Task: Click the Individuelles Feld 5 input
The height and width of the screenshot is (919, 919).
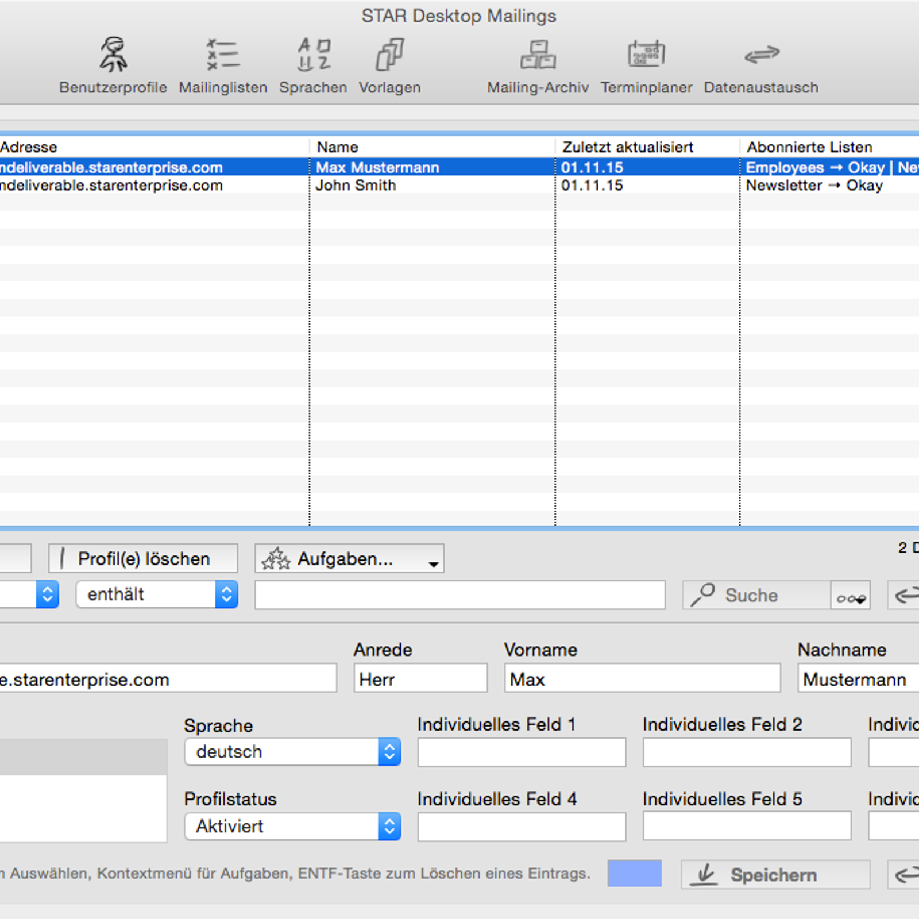Action: tap(747, 826)
